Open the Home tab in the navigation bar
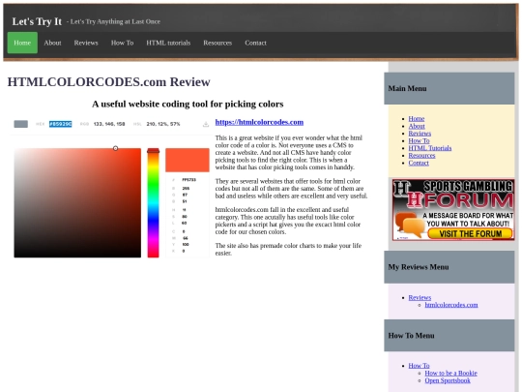 (22, 43)
